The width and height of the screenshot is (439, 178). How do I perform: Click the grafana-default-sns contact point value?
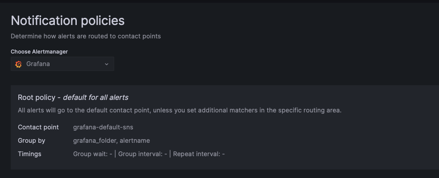[x=103, y=127]
